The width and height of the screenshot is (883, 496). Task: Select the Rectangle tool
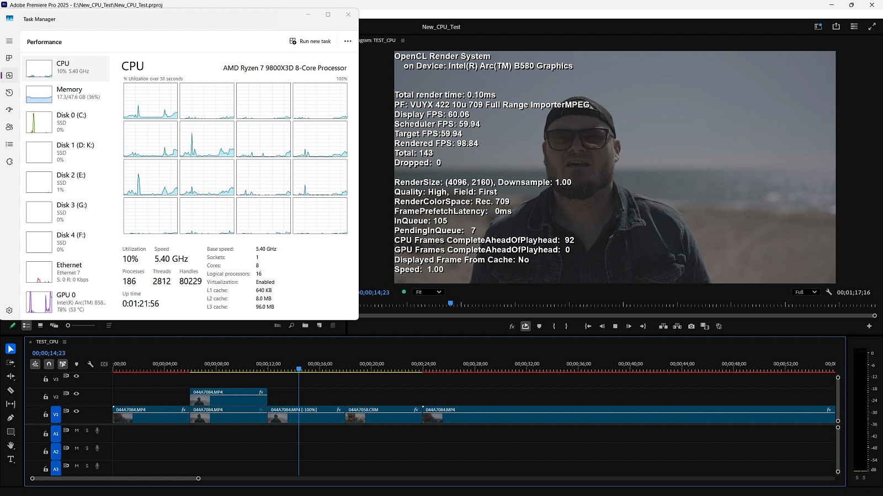[10, 432]
